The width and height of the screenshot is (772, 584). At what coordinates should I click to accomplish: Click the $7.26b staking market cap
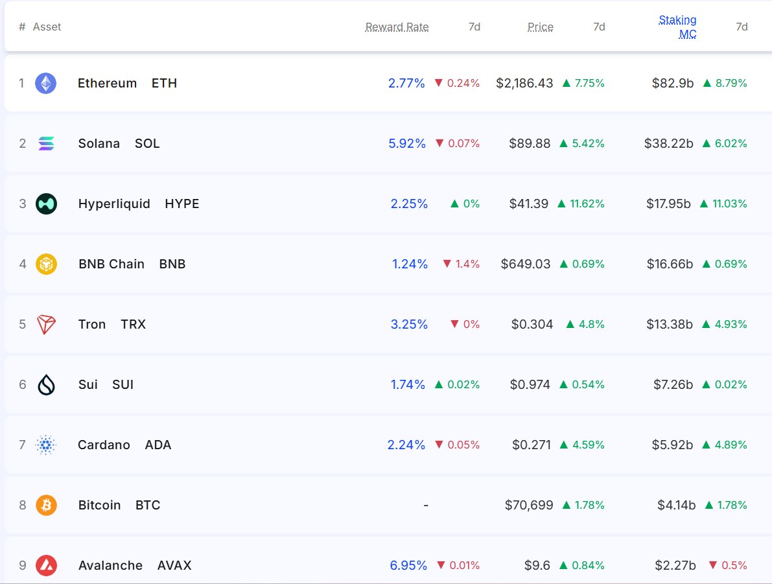(x=673, y=384)
